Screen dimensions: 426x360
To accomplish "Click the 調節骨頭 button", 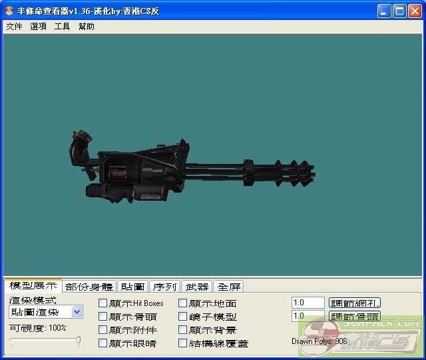I will [355, 317].
